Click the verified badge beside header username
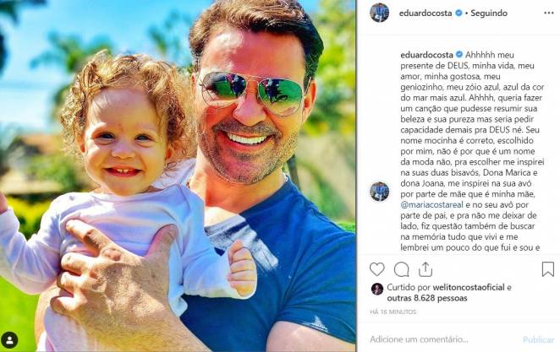 click(x=458, y=14)
